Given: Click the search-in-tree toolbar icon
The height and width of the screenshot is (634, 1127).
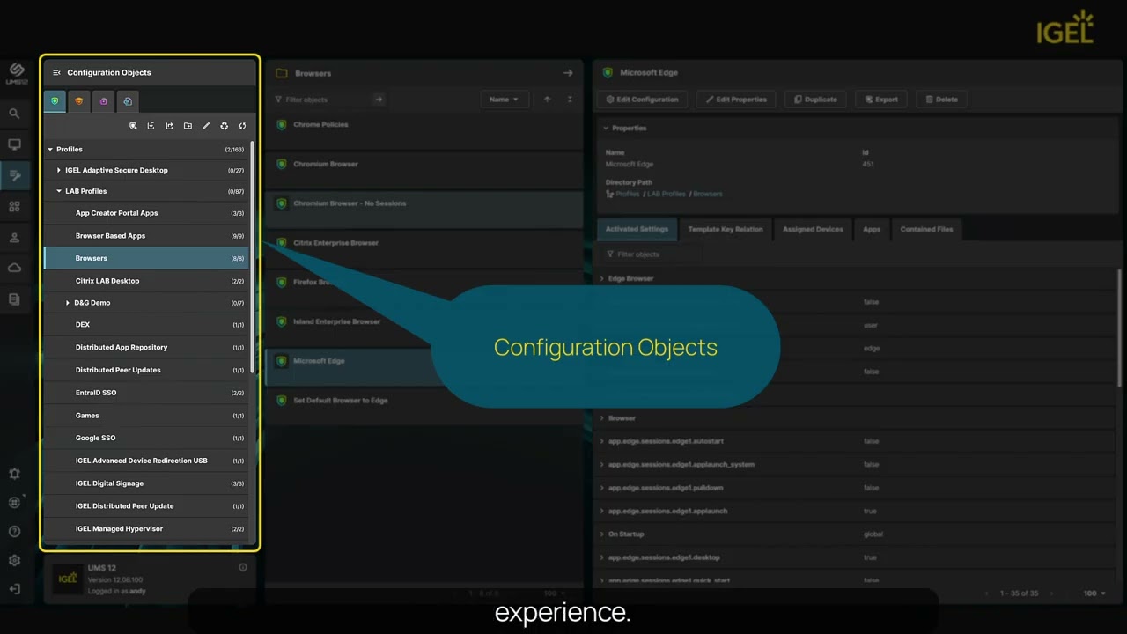Looking at the screenshot, I should click(x=133, y=126).
